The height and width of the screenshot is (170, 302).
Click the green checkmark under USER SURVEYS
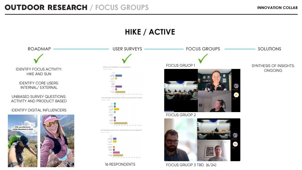tap(126, 59)
